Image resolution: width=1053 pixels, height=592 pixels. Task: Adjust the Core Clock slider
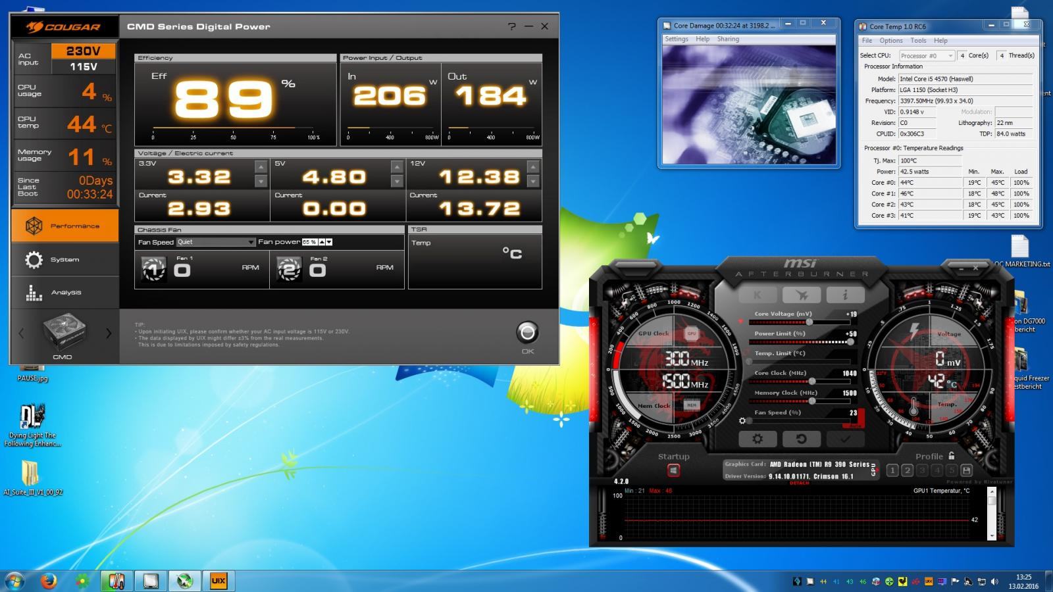[813, 382]
